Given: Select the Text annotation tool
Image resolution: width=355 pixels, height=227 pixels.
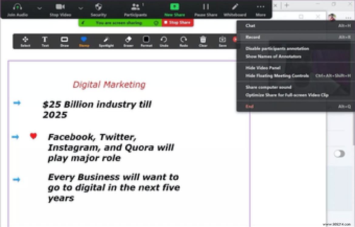Looking at the screenshot, I should [45, 41].
